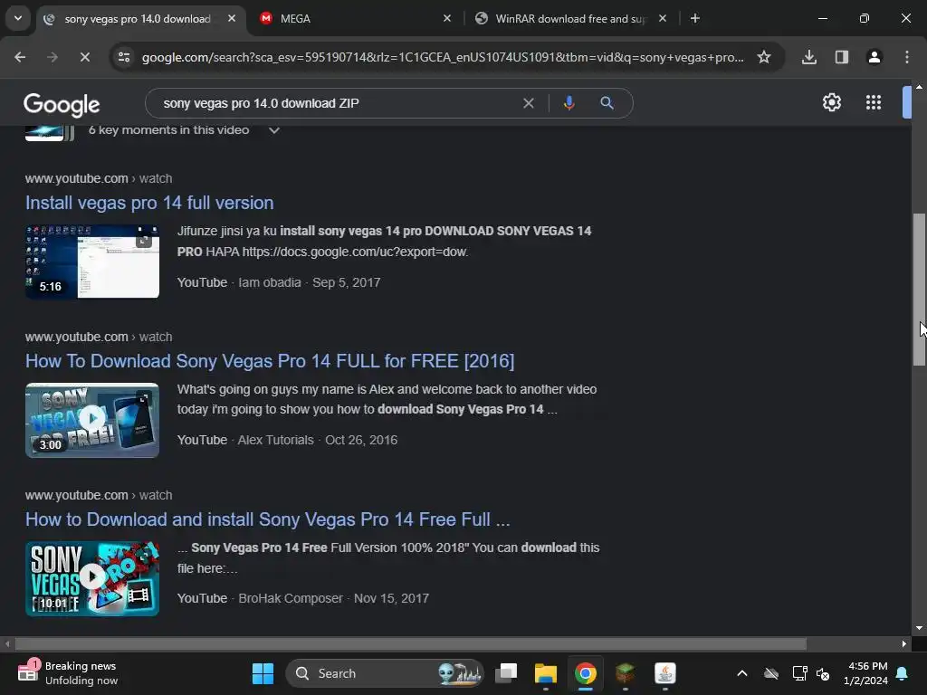Viewport: 927px width, 695px height.
Task: Open Task View on the taskbar
Action: (506, 673)
